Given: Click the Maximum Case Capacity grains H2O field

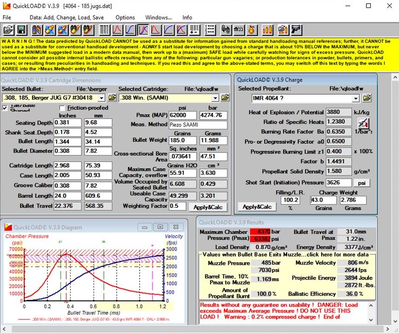Looking at the screenshot, I should coord(183,173).
